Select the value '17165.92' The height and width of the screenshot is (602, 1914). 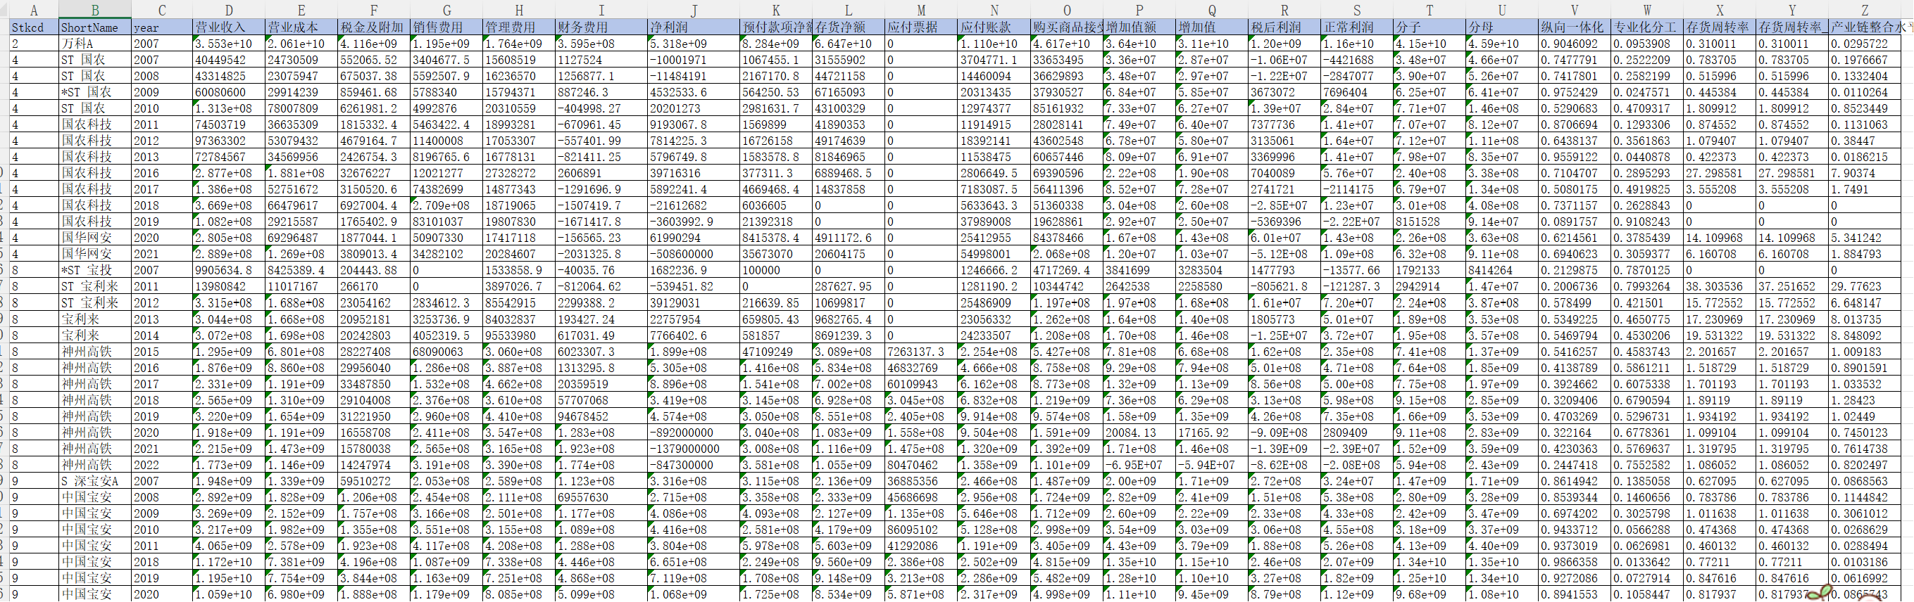[x=1212, y=432]
